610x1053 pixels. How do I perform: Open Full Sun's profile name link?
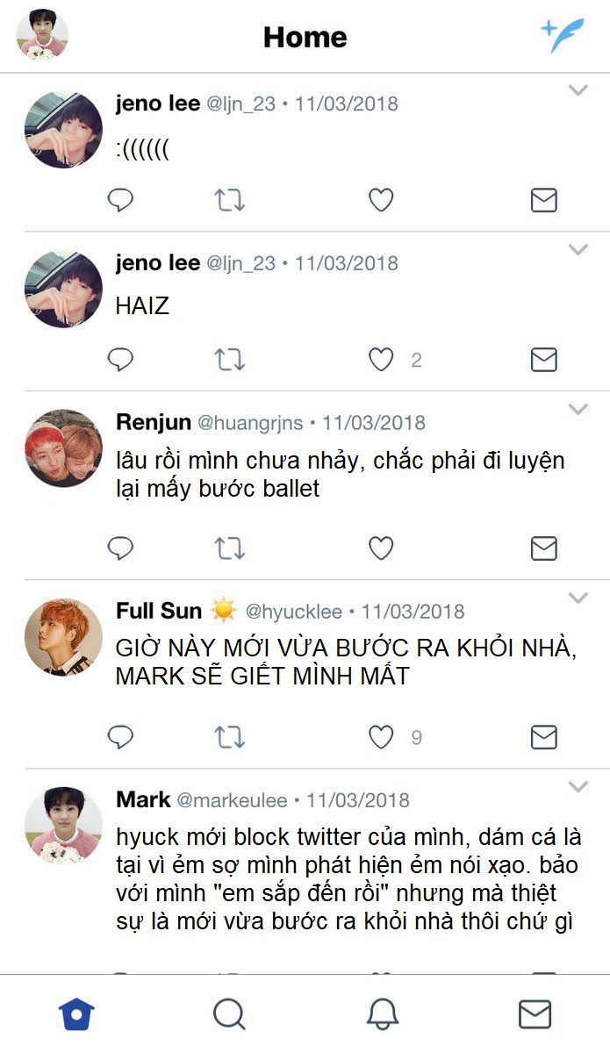coord(159,611)
